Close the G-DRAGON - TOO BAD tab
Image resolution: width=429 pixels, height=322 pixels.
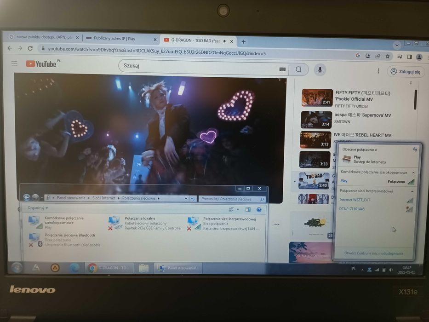pyautogui.click(x=231, y=41)
